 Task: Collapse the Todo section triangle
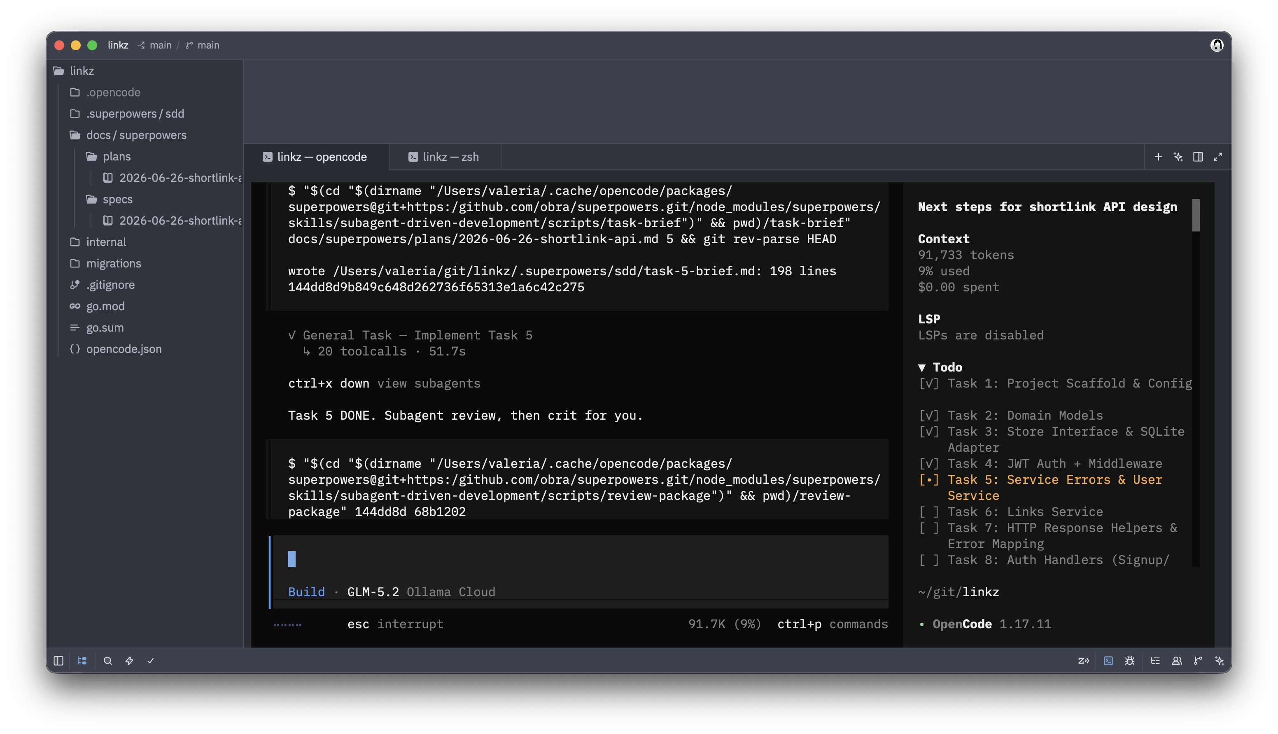922,367
